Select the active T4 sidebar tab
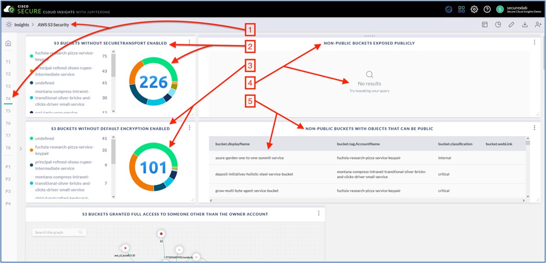This screenshot has height=263, width=546. pos(8,99)
